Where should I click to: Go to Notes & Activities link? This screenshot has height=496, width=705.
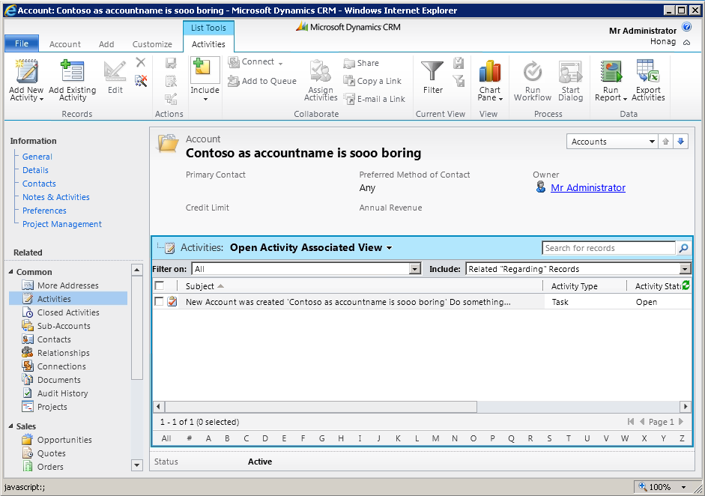pos(55,197)
